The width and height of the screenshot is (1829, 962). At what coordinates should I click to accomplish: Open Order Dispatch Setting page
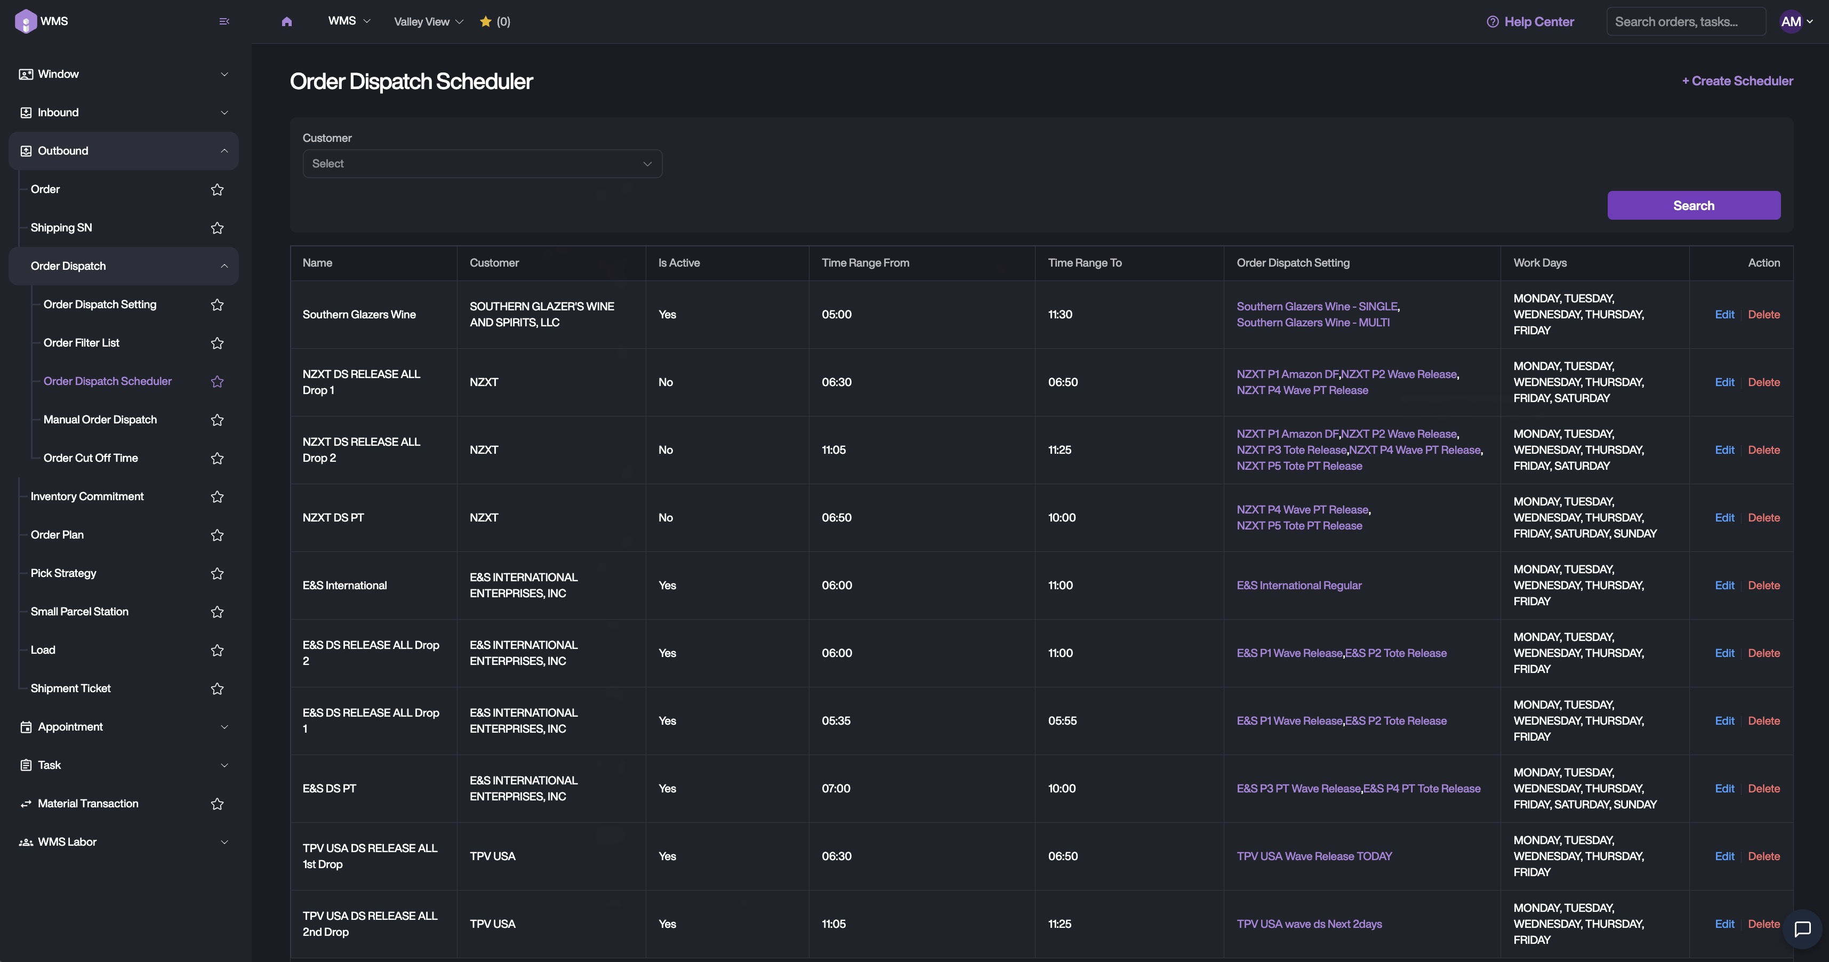(99, 304)
